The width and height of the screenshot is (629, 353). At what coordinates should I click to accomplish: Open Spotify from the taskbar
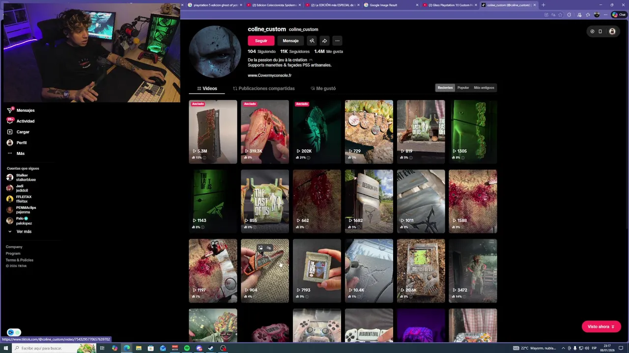pos(187,348)
